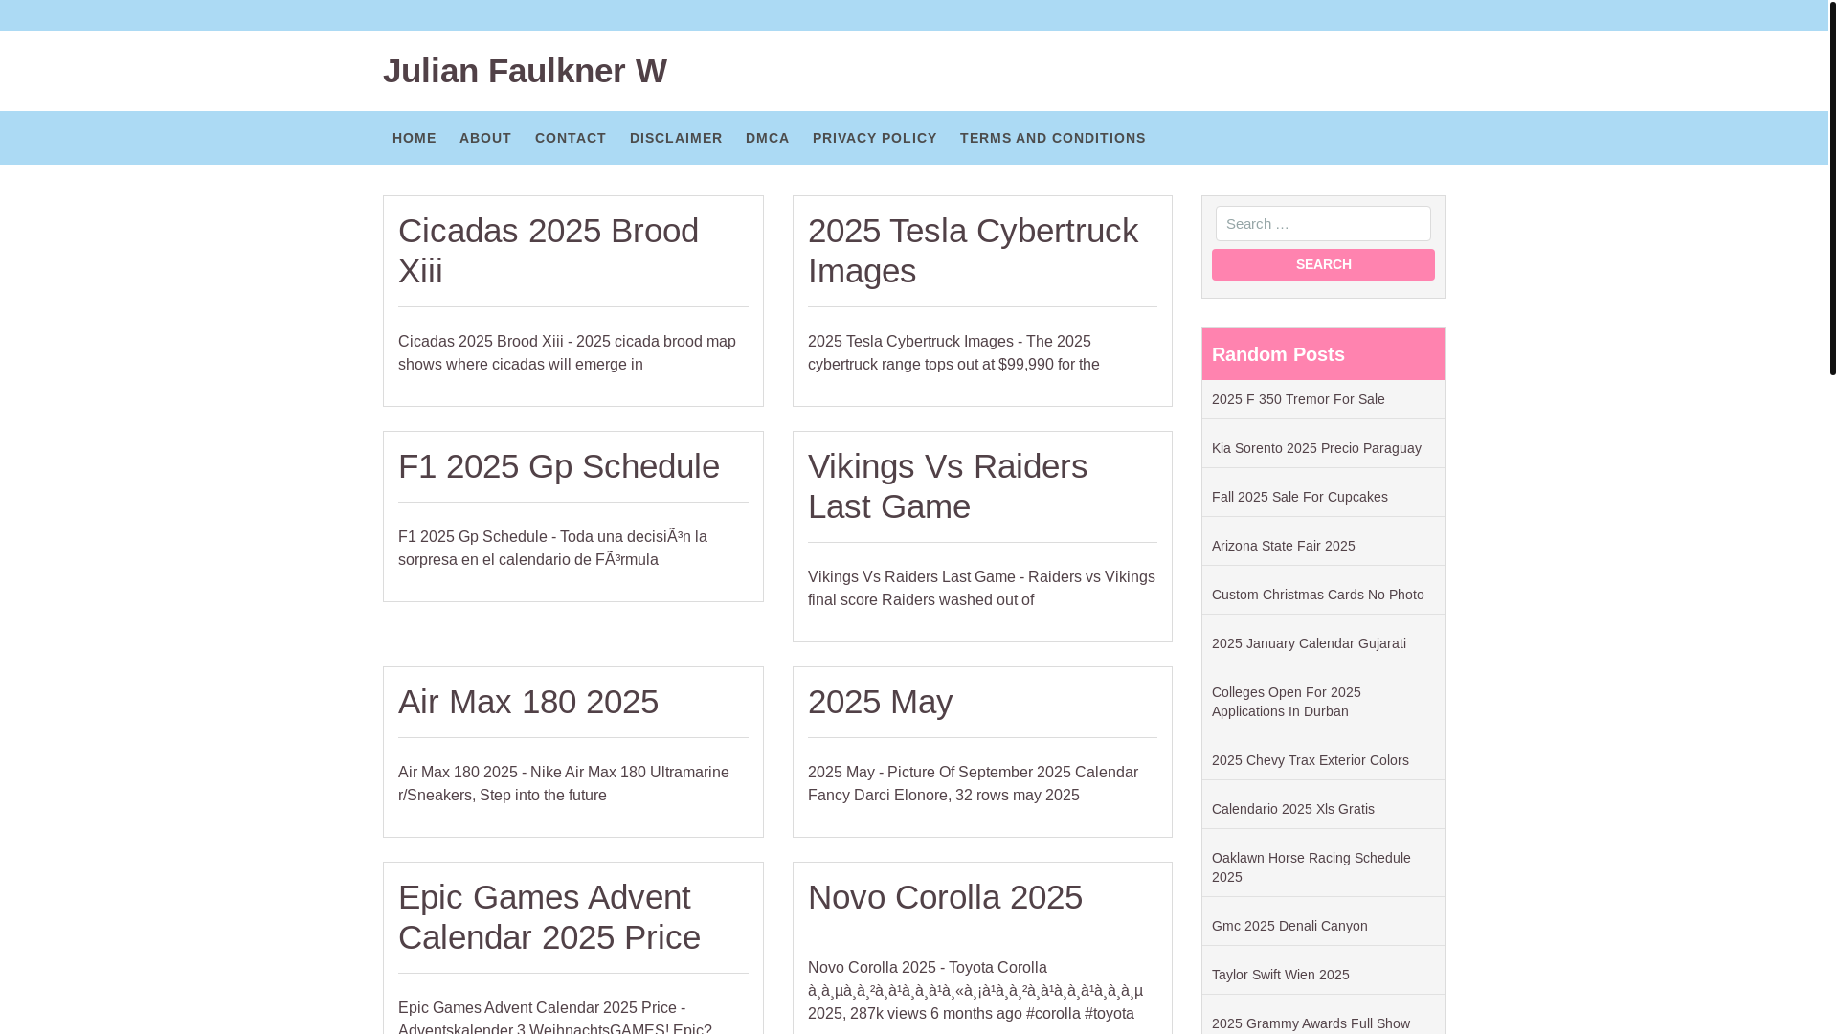Open the F1 2025 Gp Schedule post

(559, 466)
